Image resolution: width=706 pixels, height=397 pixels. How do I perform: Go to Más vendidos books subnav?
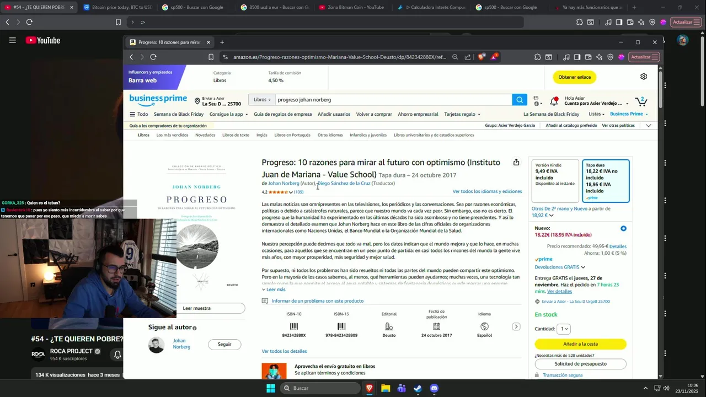pyautogui.click(x=172, y=135)
